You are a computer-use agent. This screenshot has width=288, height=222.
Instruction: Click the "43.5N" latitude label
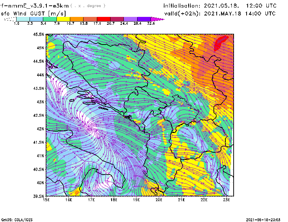point(39,88)
